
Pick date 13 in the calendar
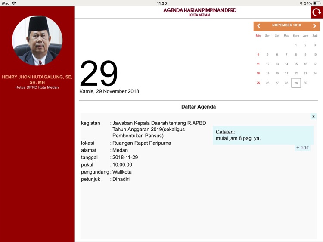pos(277,64)
